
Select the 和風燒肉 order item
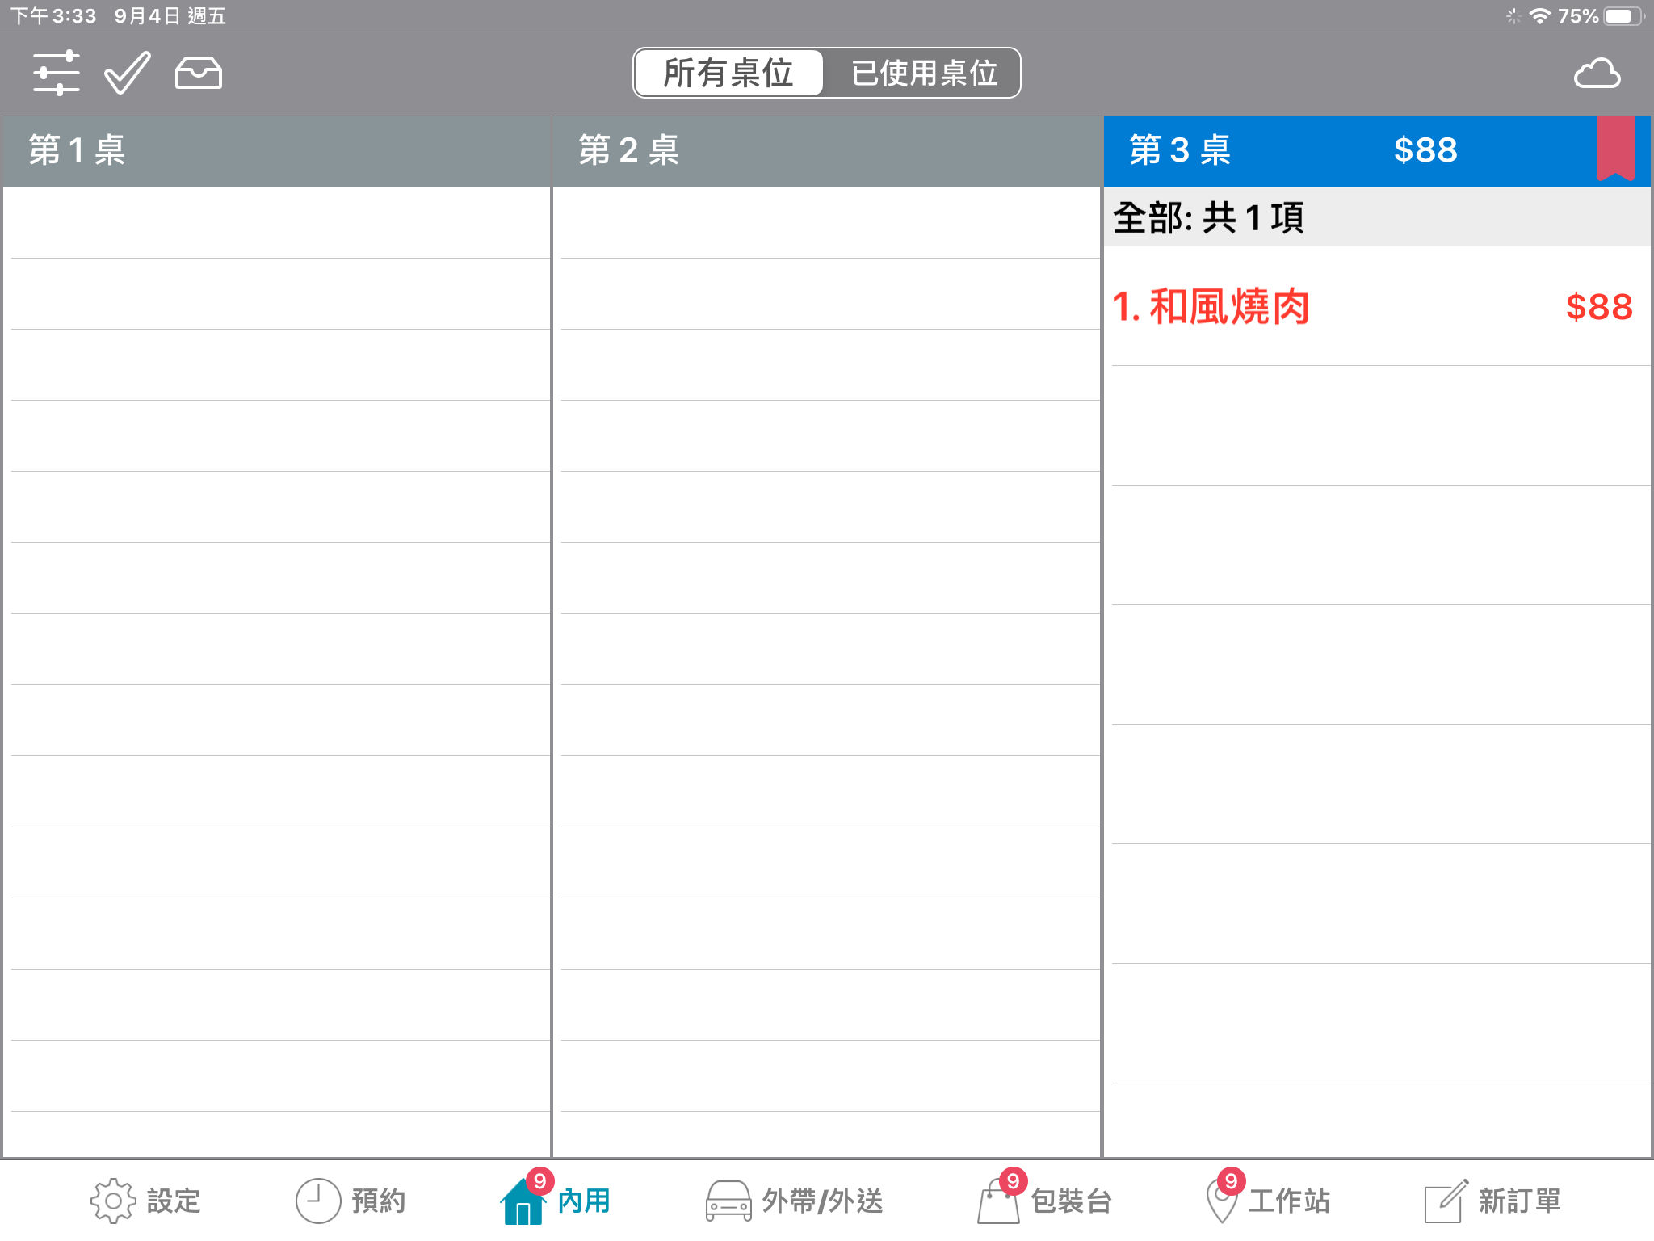pos(1373,307)
